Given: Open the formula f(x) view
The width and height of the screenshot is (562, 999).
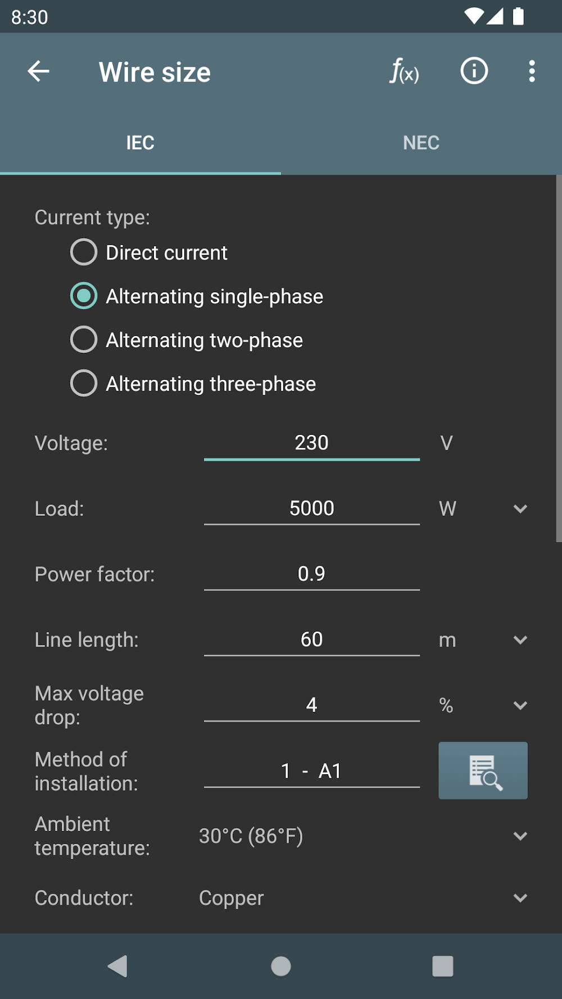Looking at the screenshot, I should (404, 72).
